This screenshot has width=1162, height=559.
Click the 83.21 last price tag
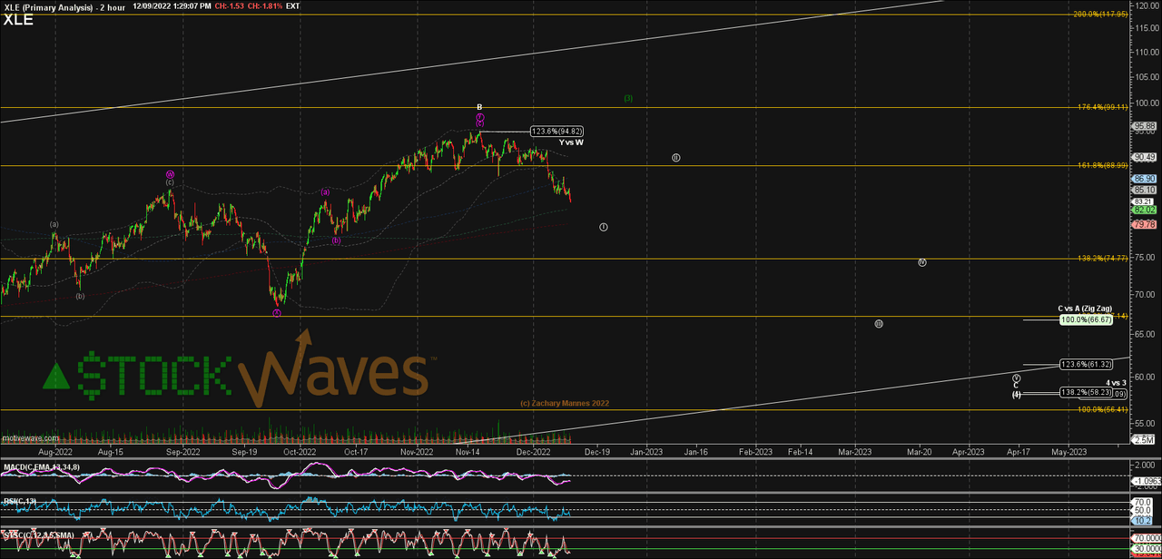(1144, 201)
